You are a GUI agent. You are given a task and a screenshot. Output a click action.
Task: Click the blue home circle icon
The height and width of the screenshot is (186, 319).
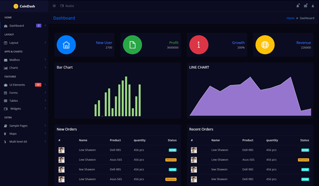[66, 45]
